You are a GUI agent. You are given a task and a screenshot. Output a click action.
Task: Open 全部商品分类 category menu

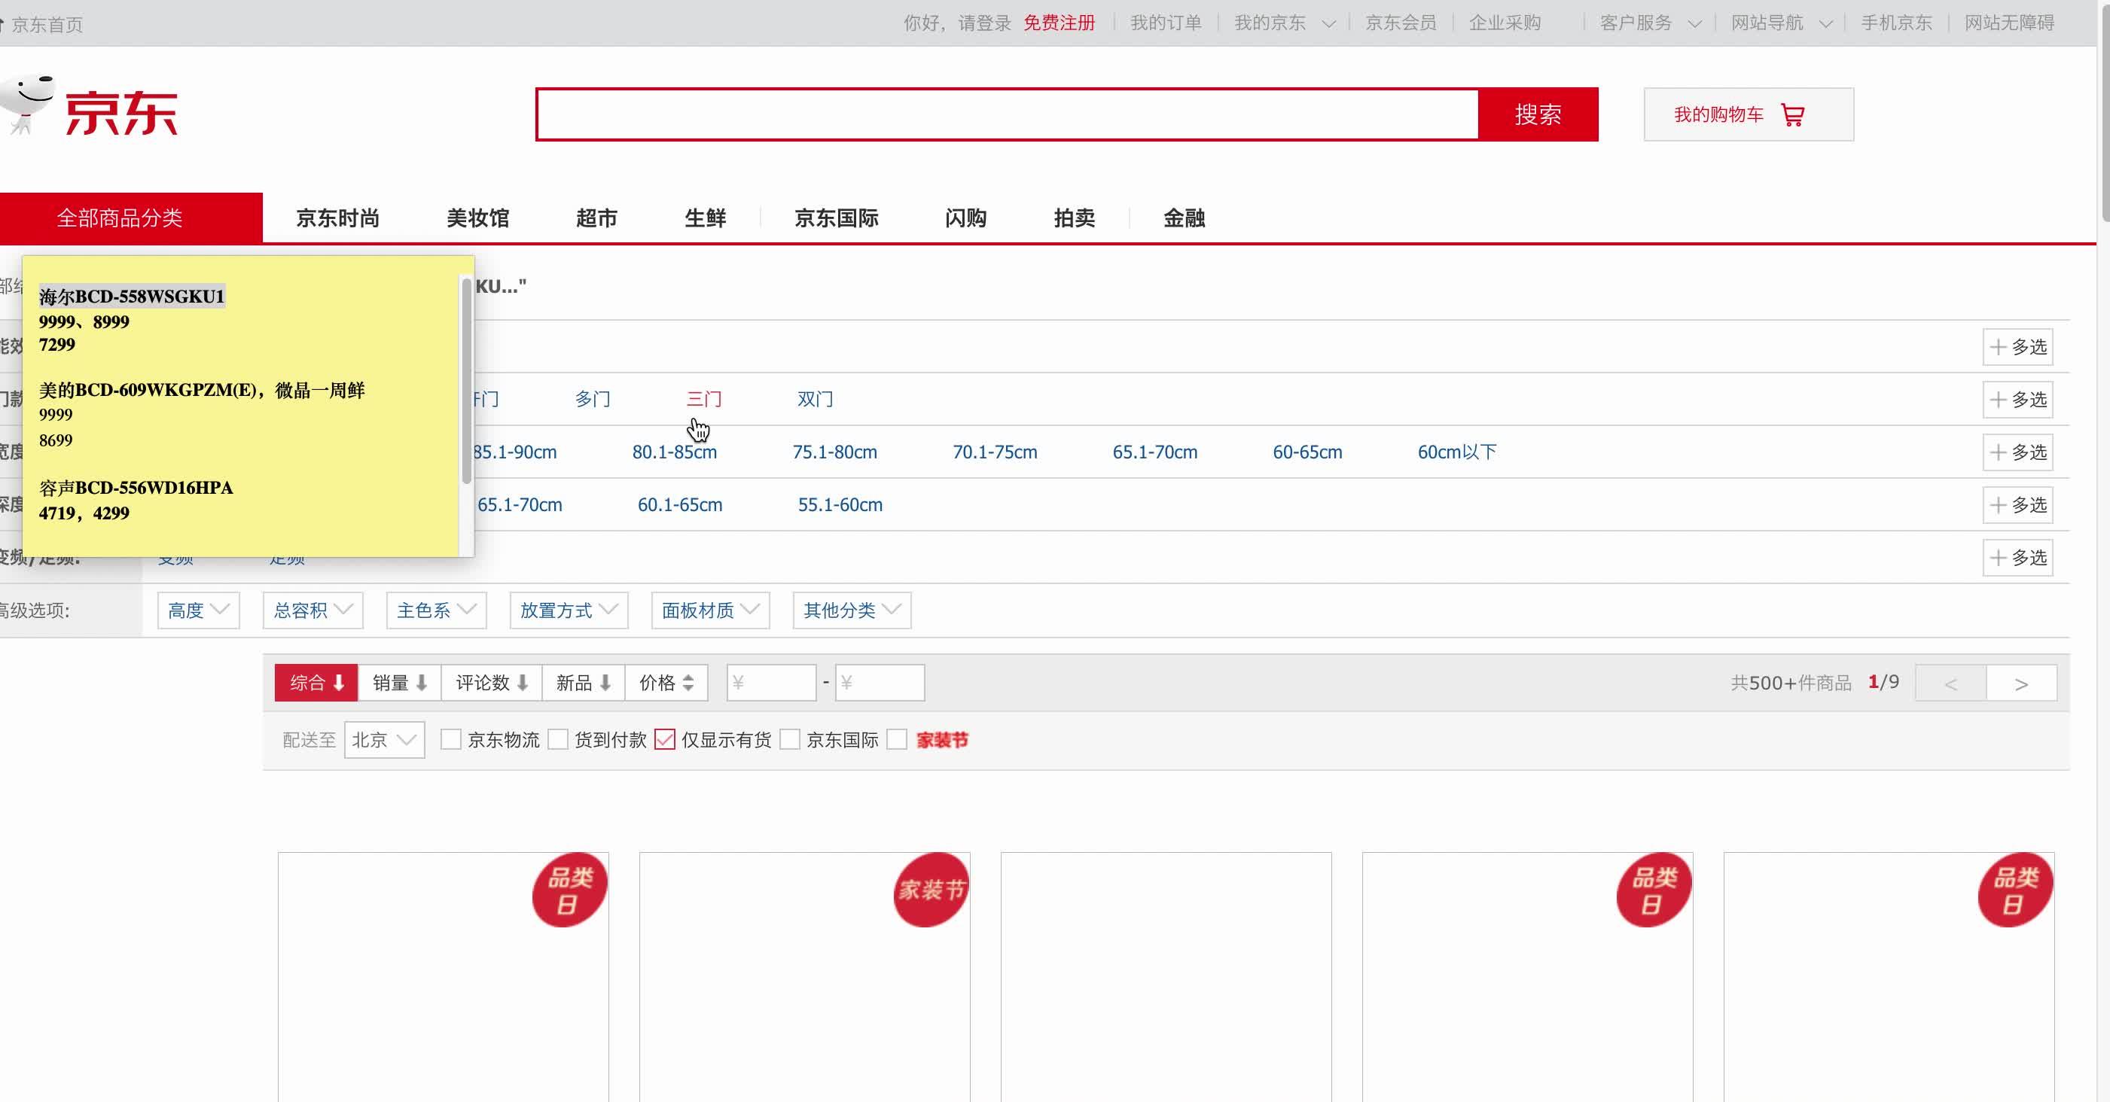[120, 218]
